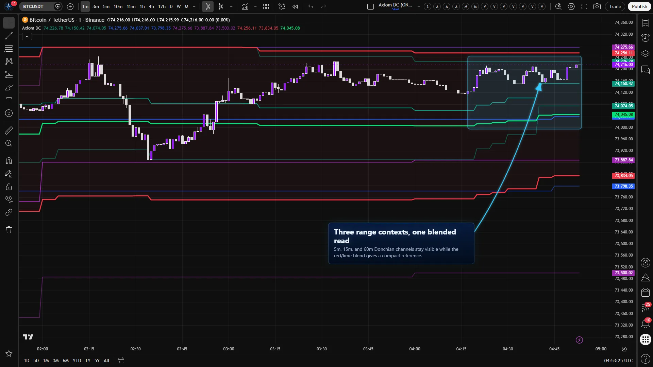Image resolution: width=653 pixels, height=367 pixels.
Task: Open the favorites star toolbar
Action: [x=9, y=354]
